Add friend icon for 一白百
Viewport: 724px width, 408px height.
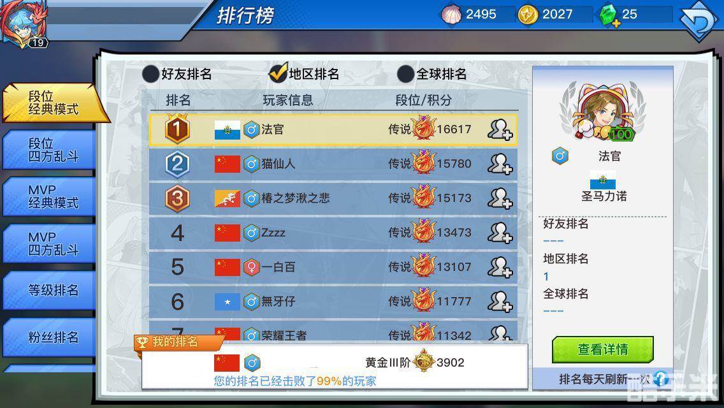click(x=500, y=267)
